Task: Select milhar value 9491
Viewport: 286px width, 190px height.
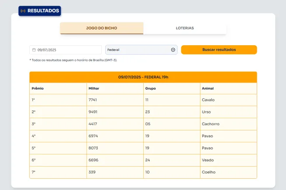Action: [x=115, y=112]
